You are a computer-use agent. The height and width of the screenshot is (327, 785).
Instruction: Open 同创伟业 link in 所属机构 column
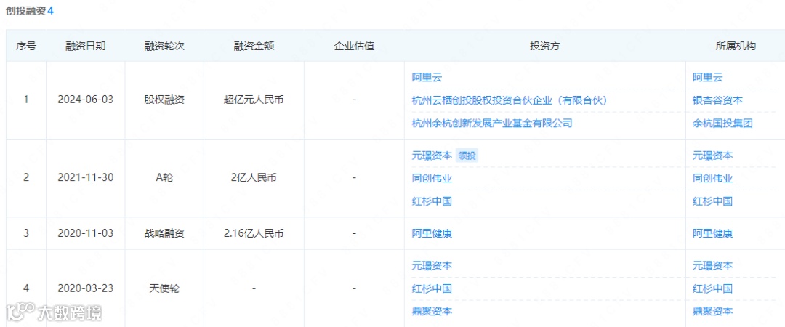click(713, 178)
